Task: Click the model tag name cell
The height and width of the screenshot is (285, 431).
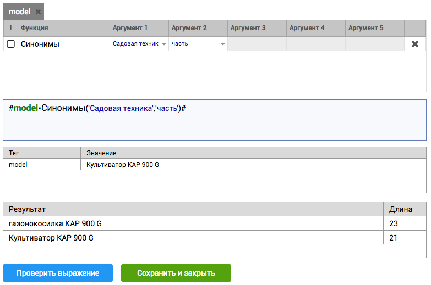Action: pyautogui.click(x=42, y=164)
